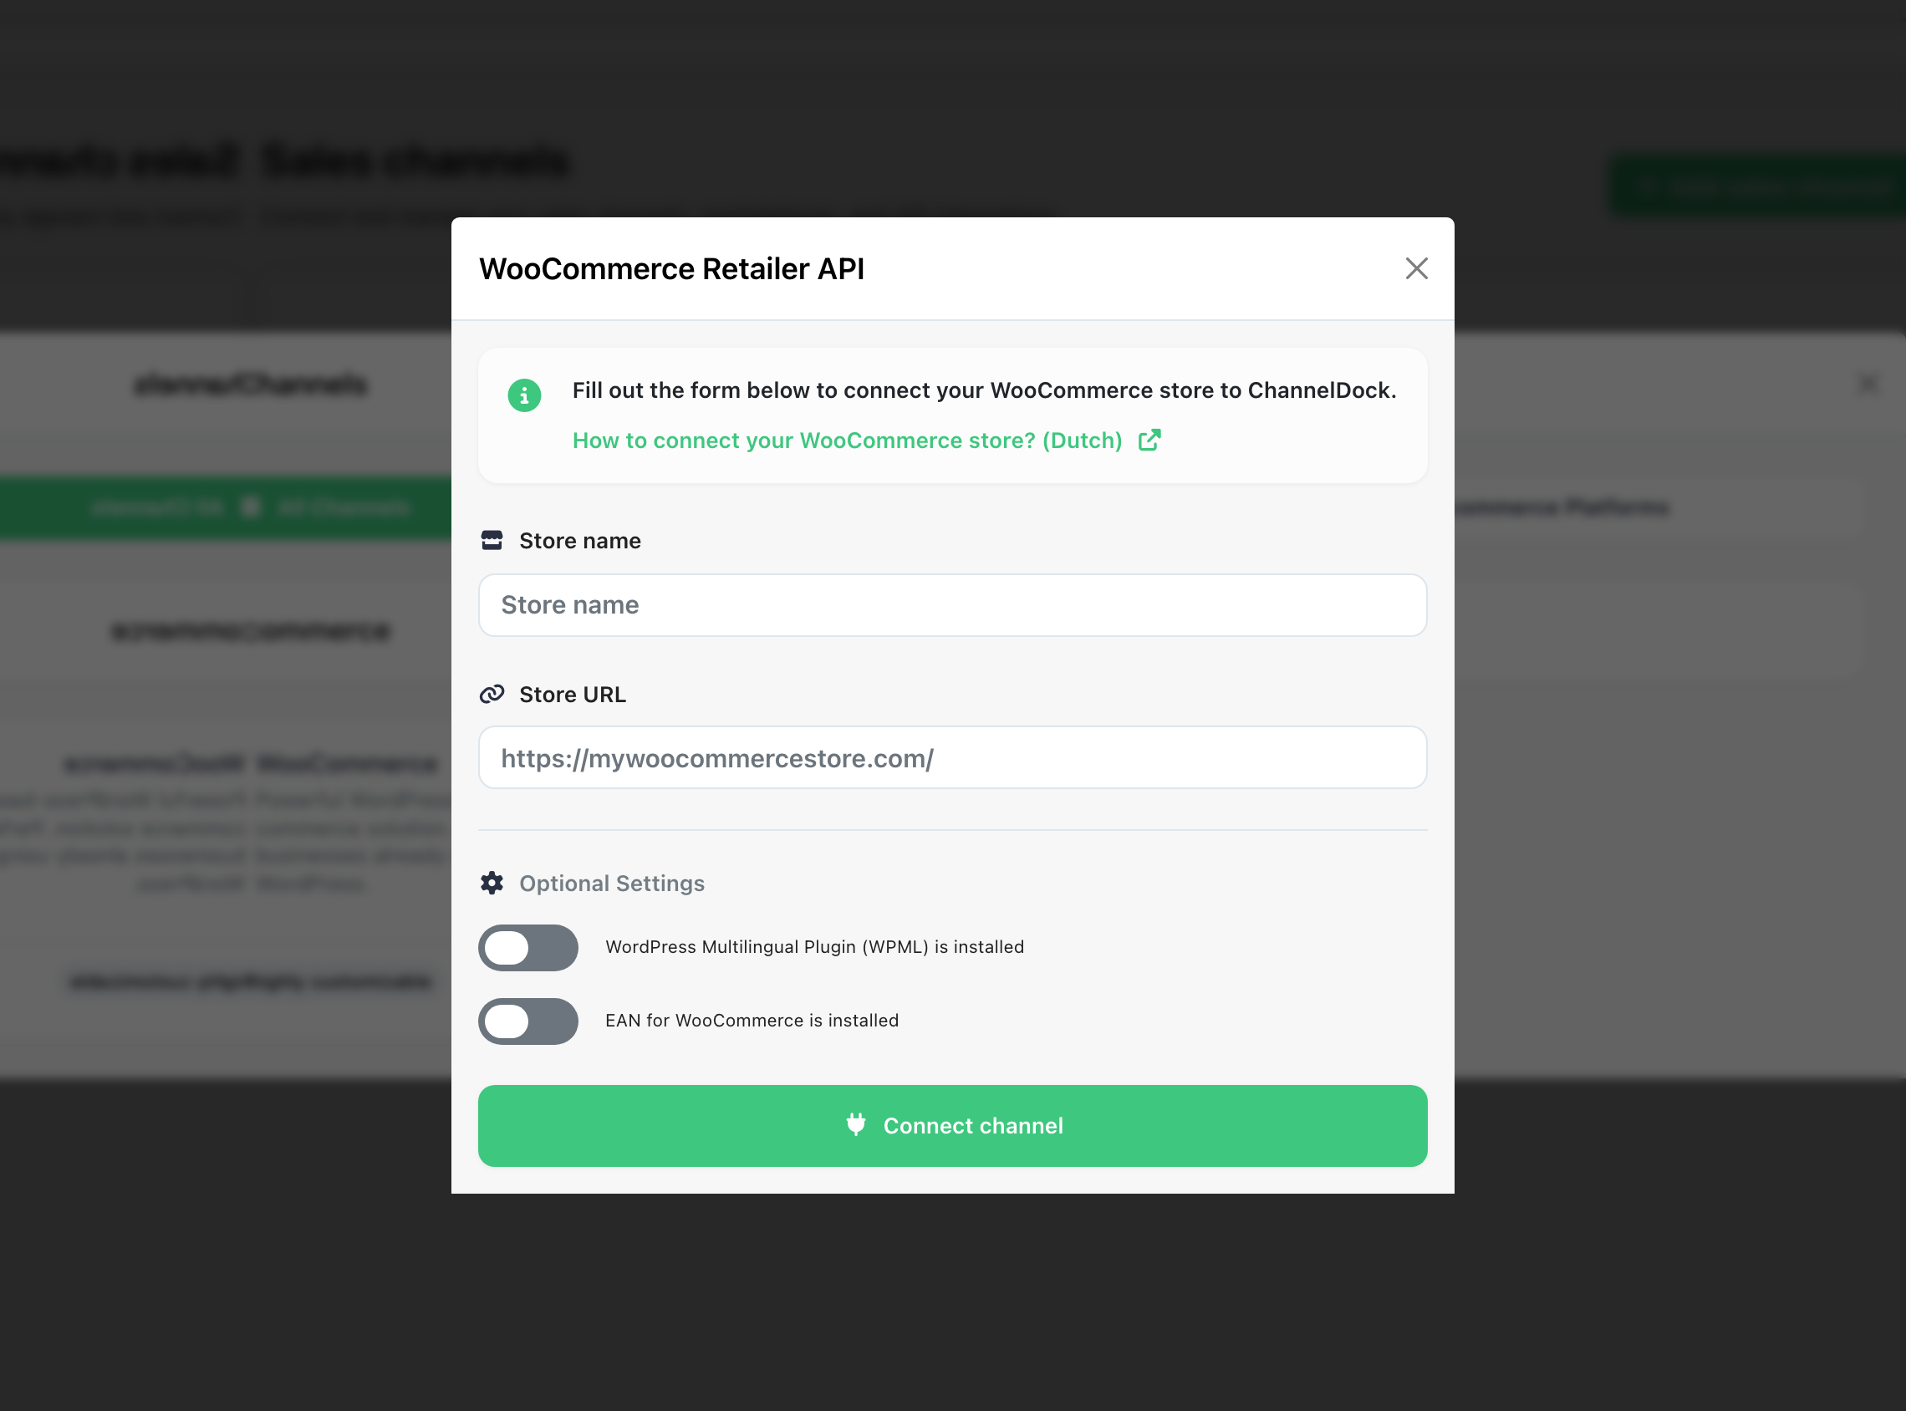Focus the Store URL input field
Viewport: 1906px width, 1411px height.
(952, 757)
